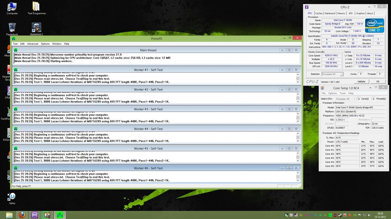Click the Worker #1 window icon

(x=16, y=70)
